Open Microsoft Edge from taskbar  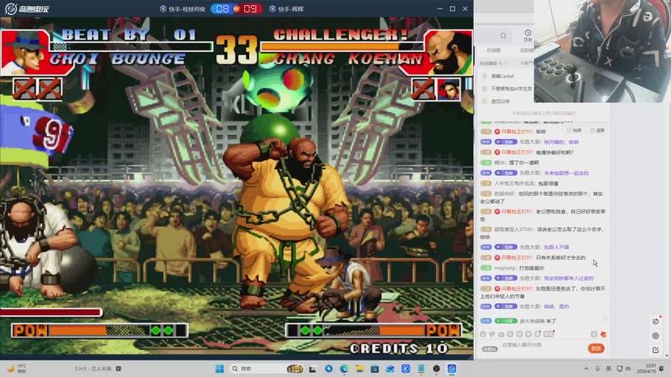(x=344, y=369)
